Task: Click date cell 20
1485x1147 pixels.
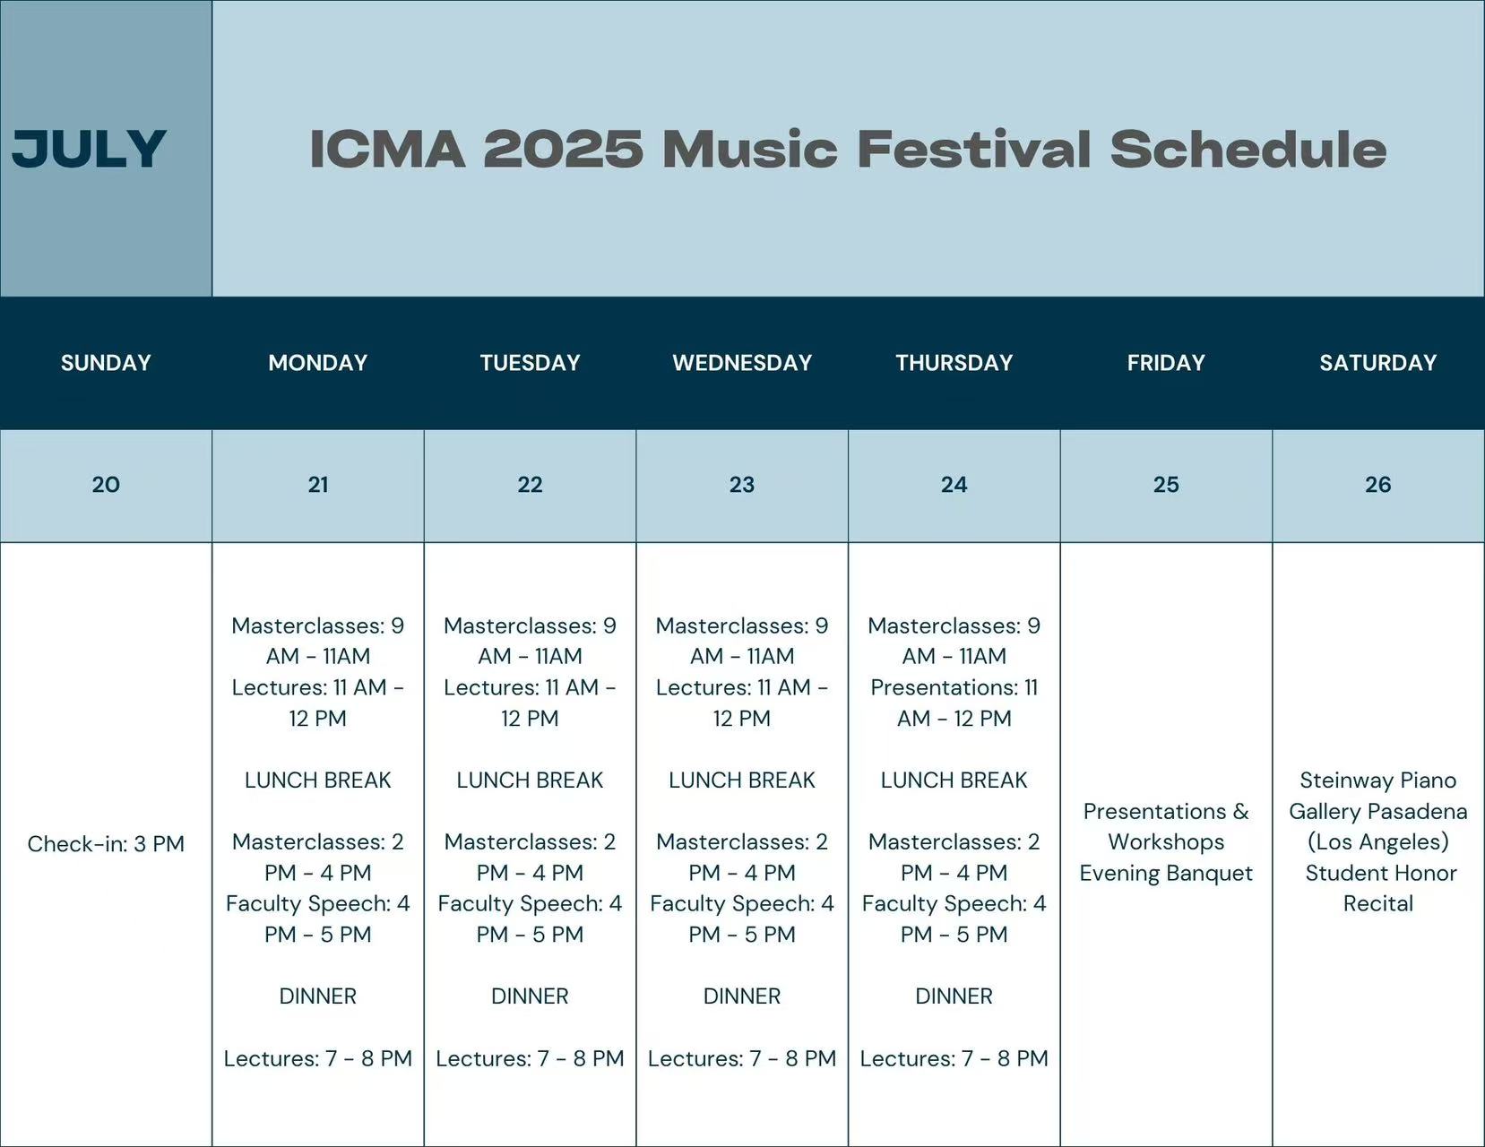Action: coord(106,485)
